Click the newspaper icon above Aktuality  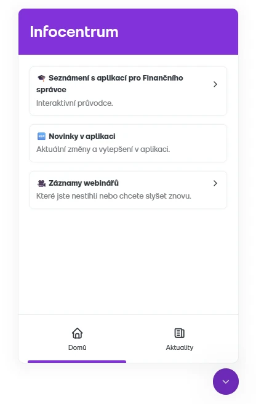point(180,333)
